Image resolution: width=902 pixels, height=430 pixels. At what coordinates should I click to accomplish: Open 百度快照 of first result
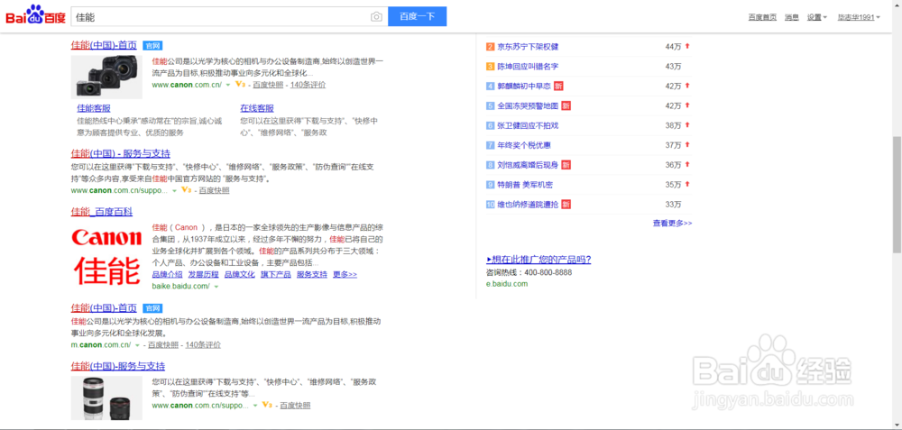[268, 85]
